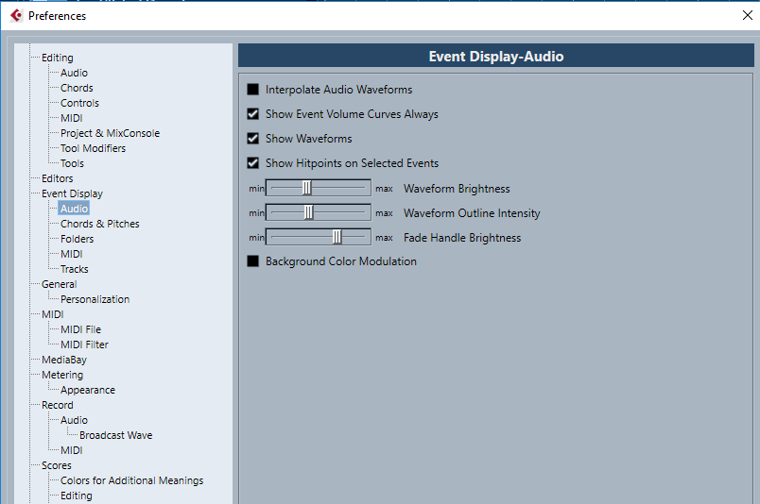The image size is (760, 504).
Task: Open Broadcast Wave preferences
Action: point(116,435)
